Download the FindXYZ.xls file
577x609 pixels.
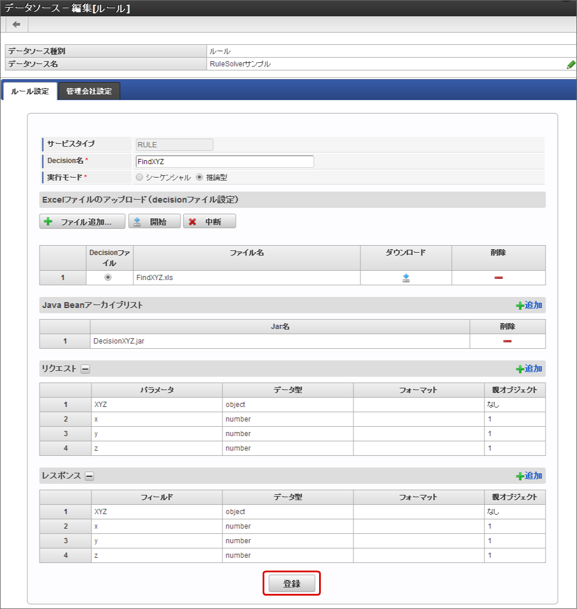pyautogui.click(x=406, y=278)
